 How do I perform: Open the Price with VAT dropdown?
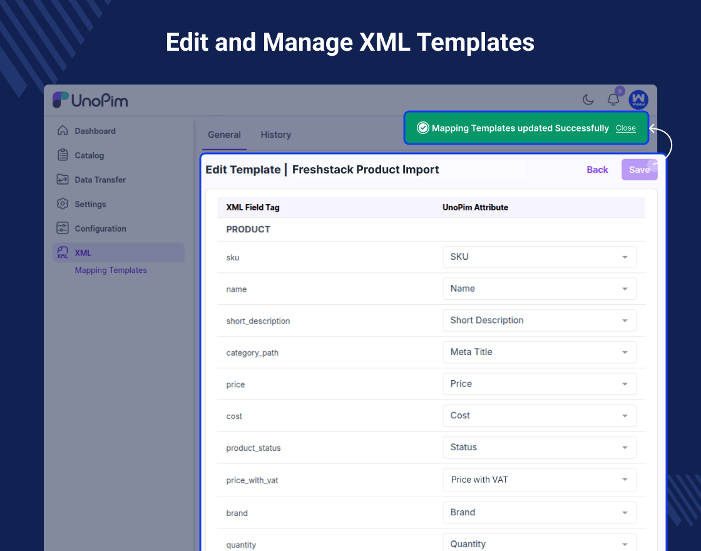[540, 480]
